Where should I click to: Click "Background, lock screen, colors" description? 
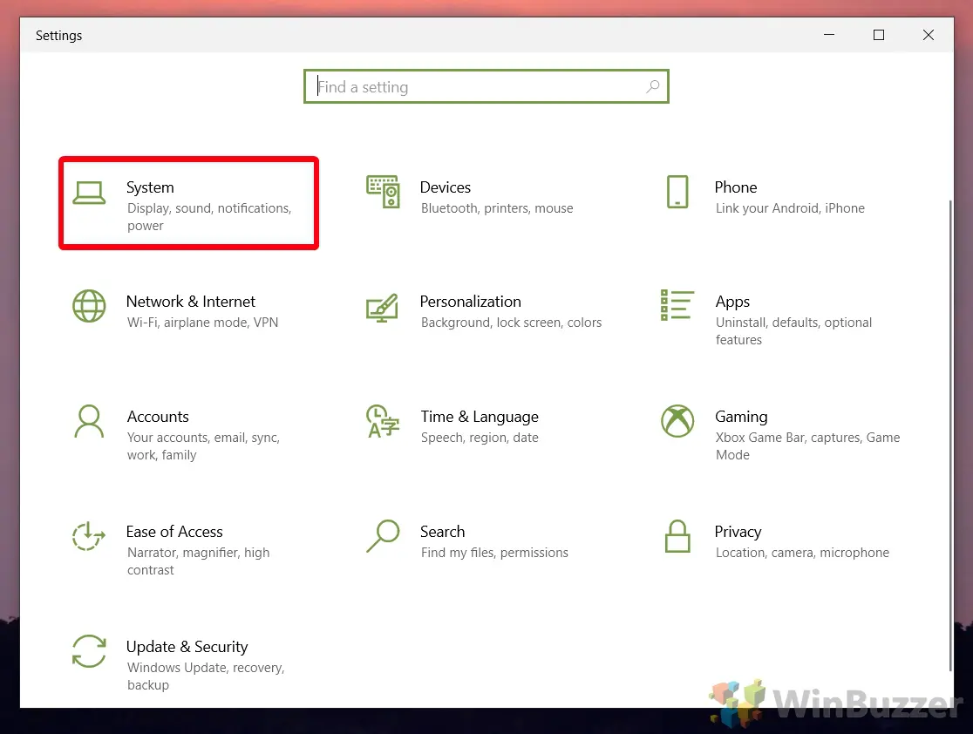pos(511,323)
